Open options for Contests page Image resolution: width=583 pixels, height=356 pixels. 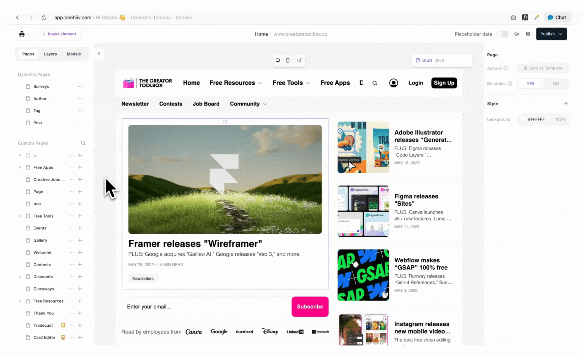(72, 265)
